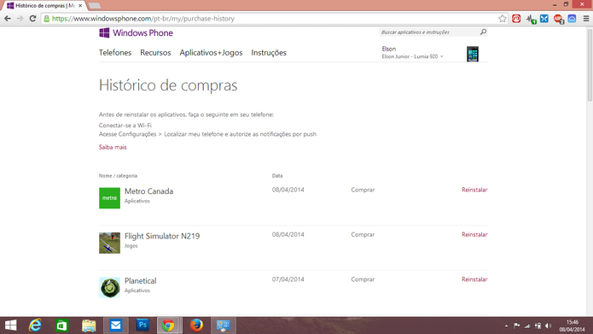Close the Histórico de compras tab
Viewport: 593px width, 334px height.
(80, 6)
